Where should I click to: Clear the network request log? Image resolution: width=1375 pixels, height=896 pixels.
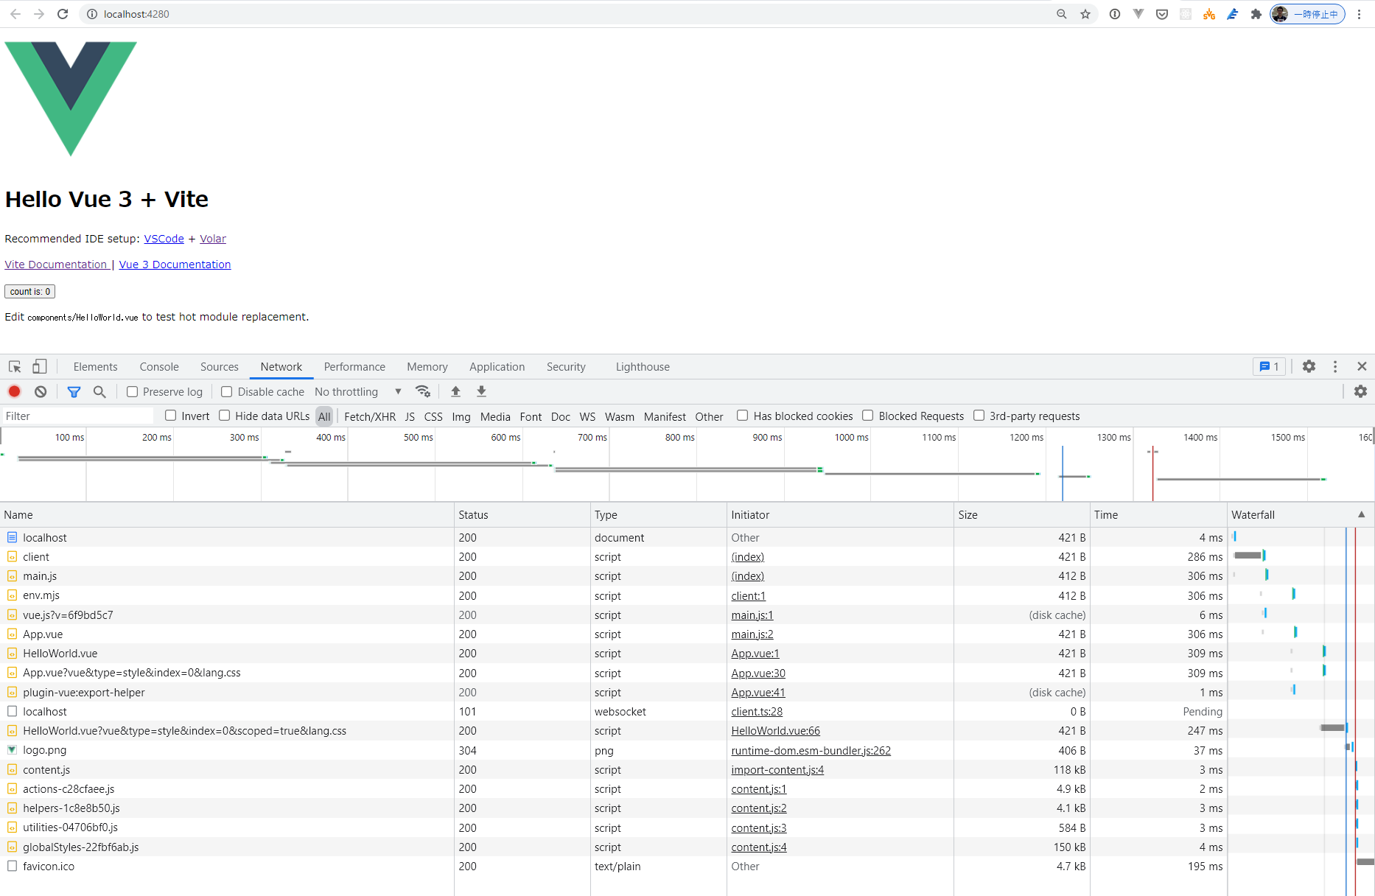(41, 391)
